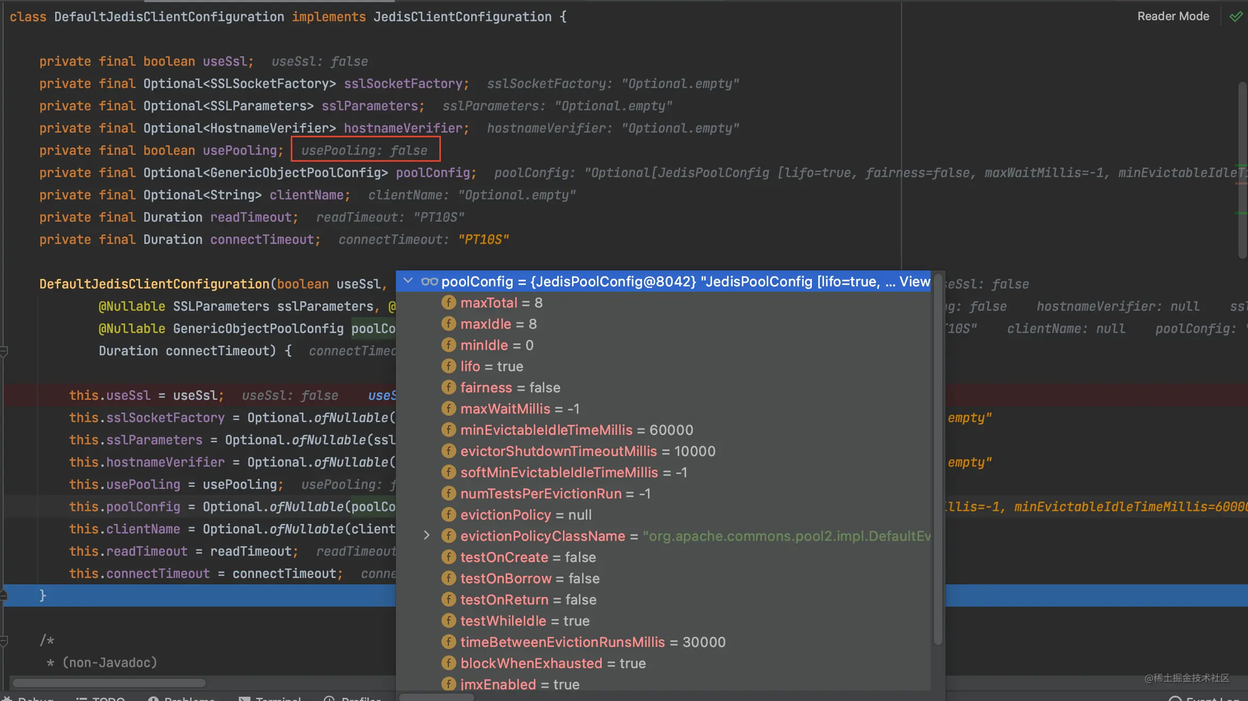Toggle Reader Mode in the editor
This screenshot has height=701, width=1248.
tap(1173, 16)
